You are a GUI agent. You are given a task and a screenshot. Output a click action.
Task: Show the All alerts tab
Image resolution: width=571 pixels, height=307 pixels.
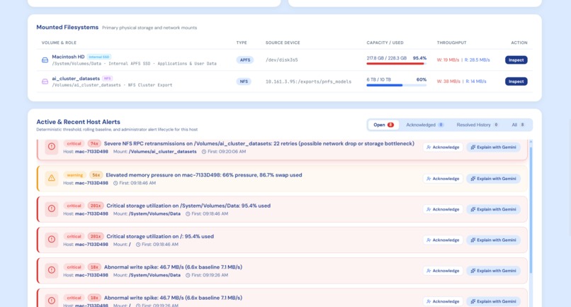pyautogui.click(x=518, y=125)
